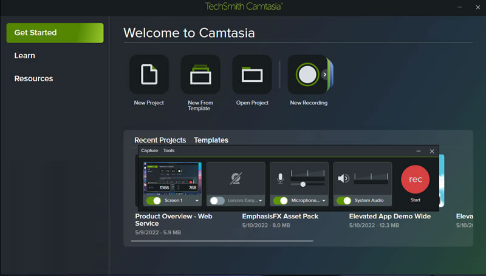Open the Capture menu in recorder
The height and width of the screenshot is (276, 486).
point(149,150)
